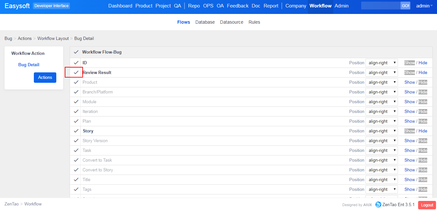Open Workflow Layout breadcrumb link
The width and height of the screenshot is (437, 210).
click(53, 38)
